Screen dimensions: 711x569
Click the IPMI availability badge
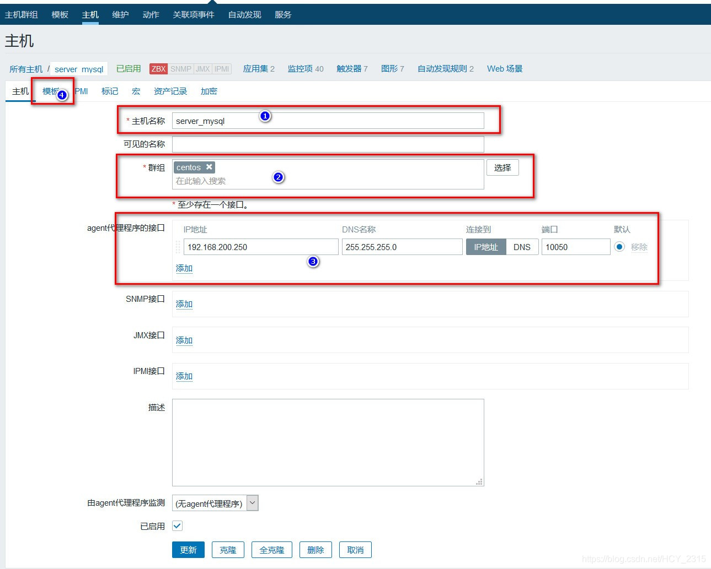[x=222, y=69]
